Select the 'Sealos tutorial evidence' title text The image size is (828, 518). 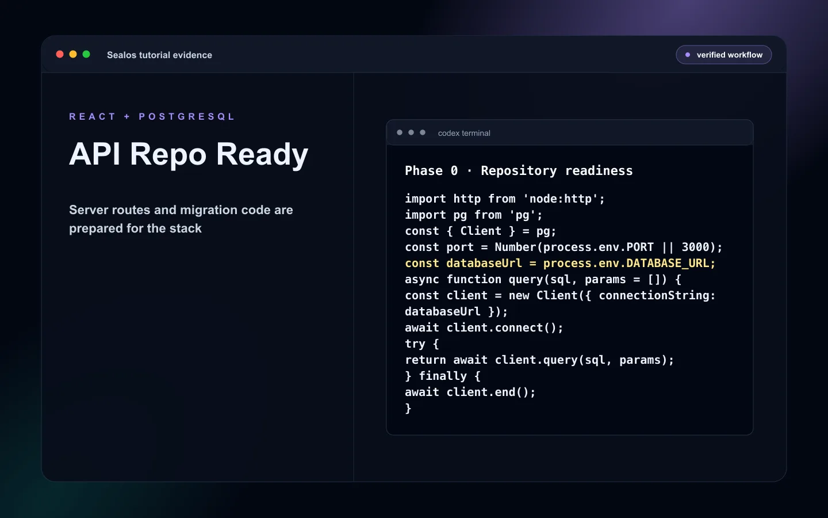(x=159, y=55)
